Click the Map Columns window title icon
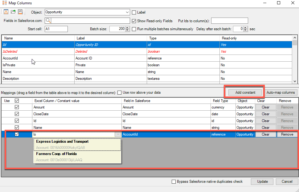The height and width of the screenshot is (192, 299). coord(4,3)
